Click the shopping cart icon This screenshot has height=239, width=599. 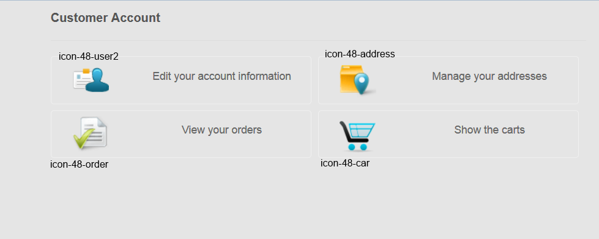(357, 136)
